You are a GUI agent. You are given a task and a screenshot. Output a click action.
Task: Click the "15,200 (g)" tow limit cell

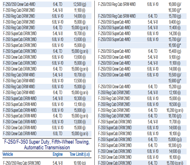pyautogui.click(x=175, y=87)
